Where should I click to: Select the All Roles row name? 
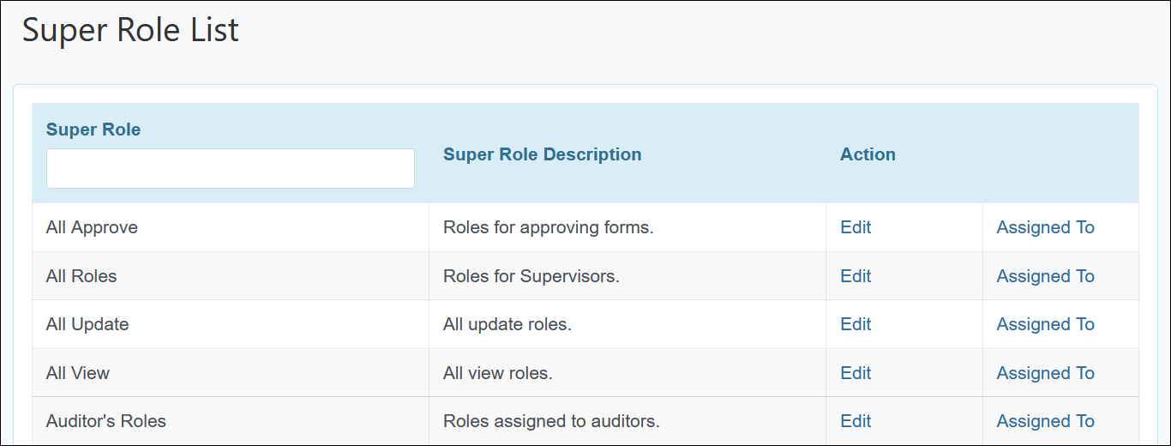point(81,276)
